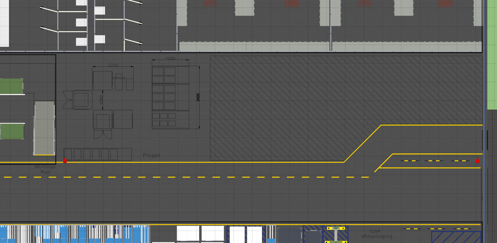Click the Montage Rad label
497x243 pixels.
click(45, 169)
